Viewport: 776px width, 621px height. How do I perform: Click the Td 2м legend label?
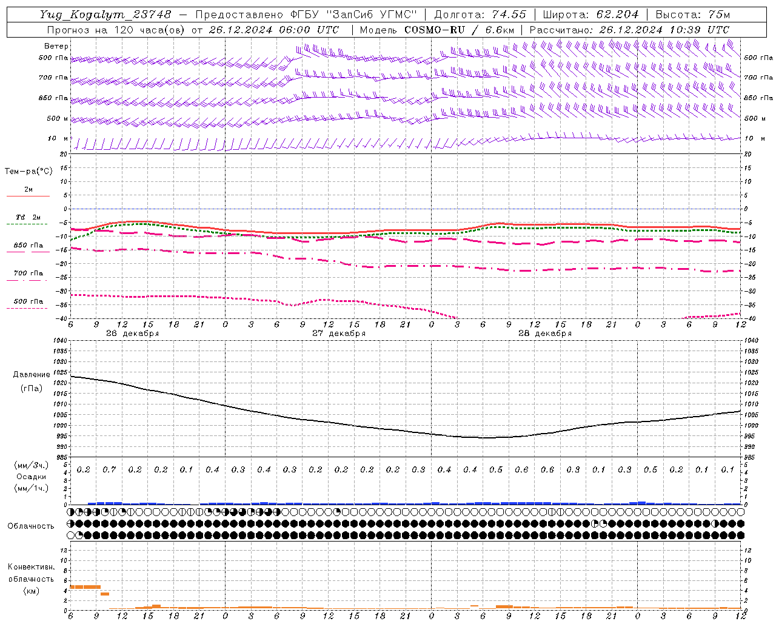pos(28,217)
